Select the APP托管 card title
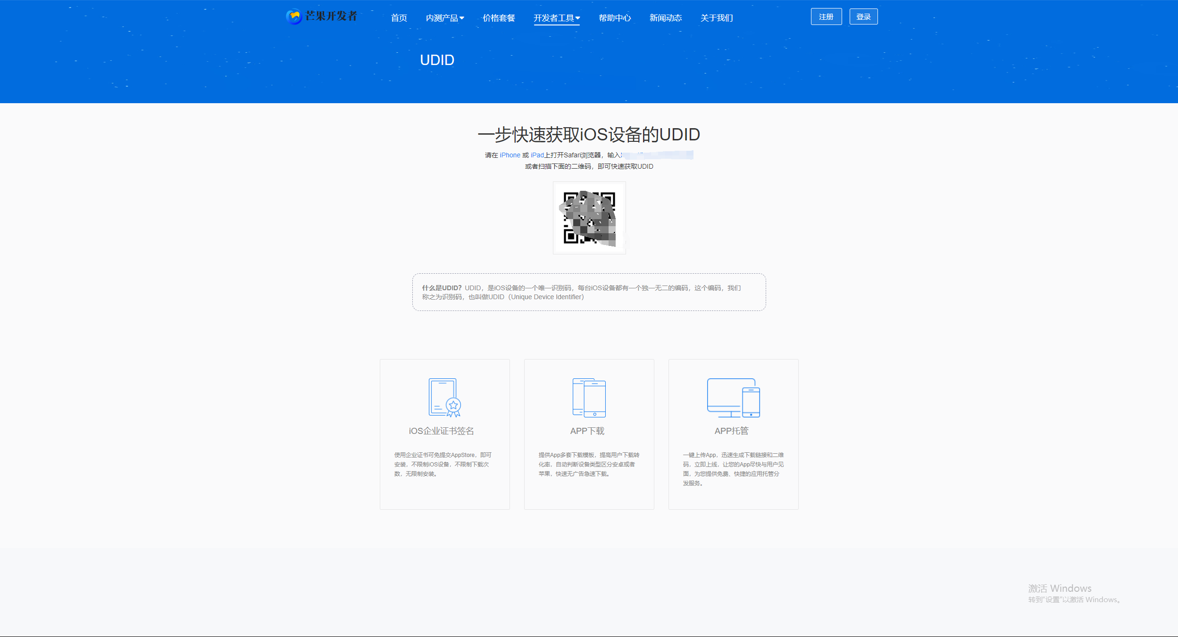 (731, 431)
